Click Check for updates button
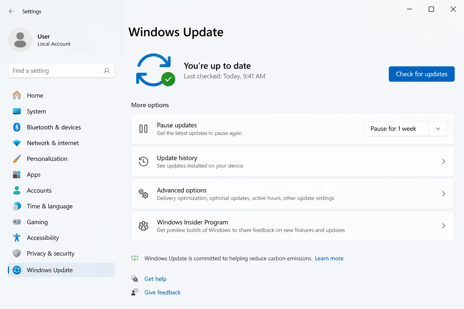This screenshot has width=464, height=309. pos(421,74)
